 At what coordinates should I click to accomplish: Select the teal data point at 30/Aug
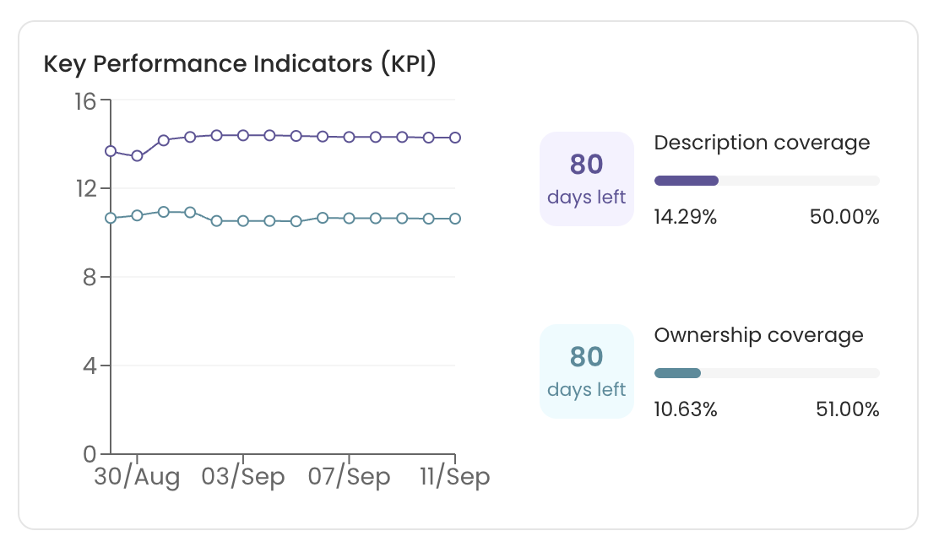138,215
